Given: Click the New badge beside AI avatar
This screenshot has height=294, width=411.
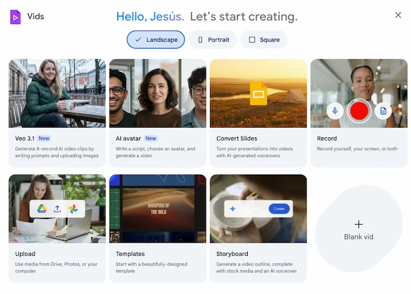Looking at the screenshot, I should point(151,138).
